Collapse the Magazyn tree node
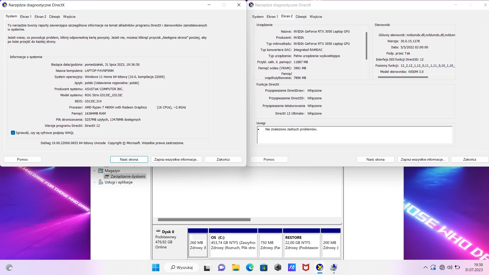489x275 pixels. click(94, 171)
